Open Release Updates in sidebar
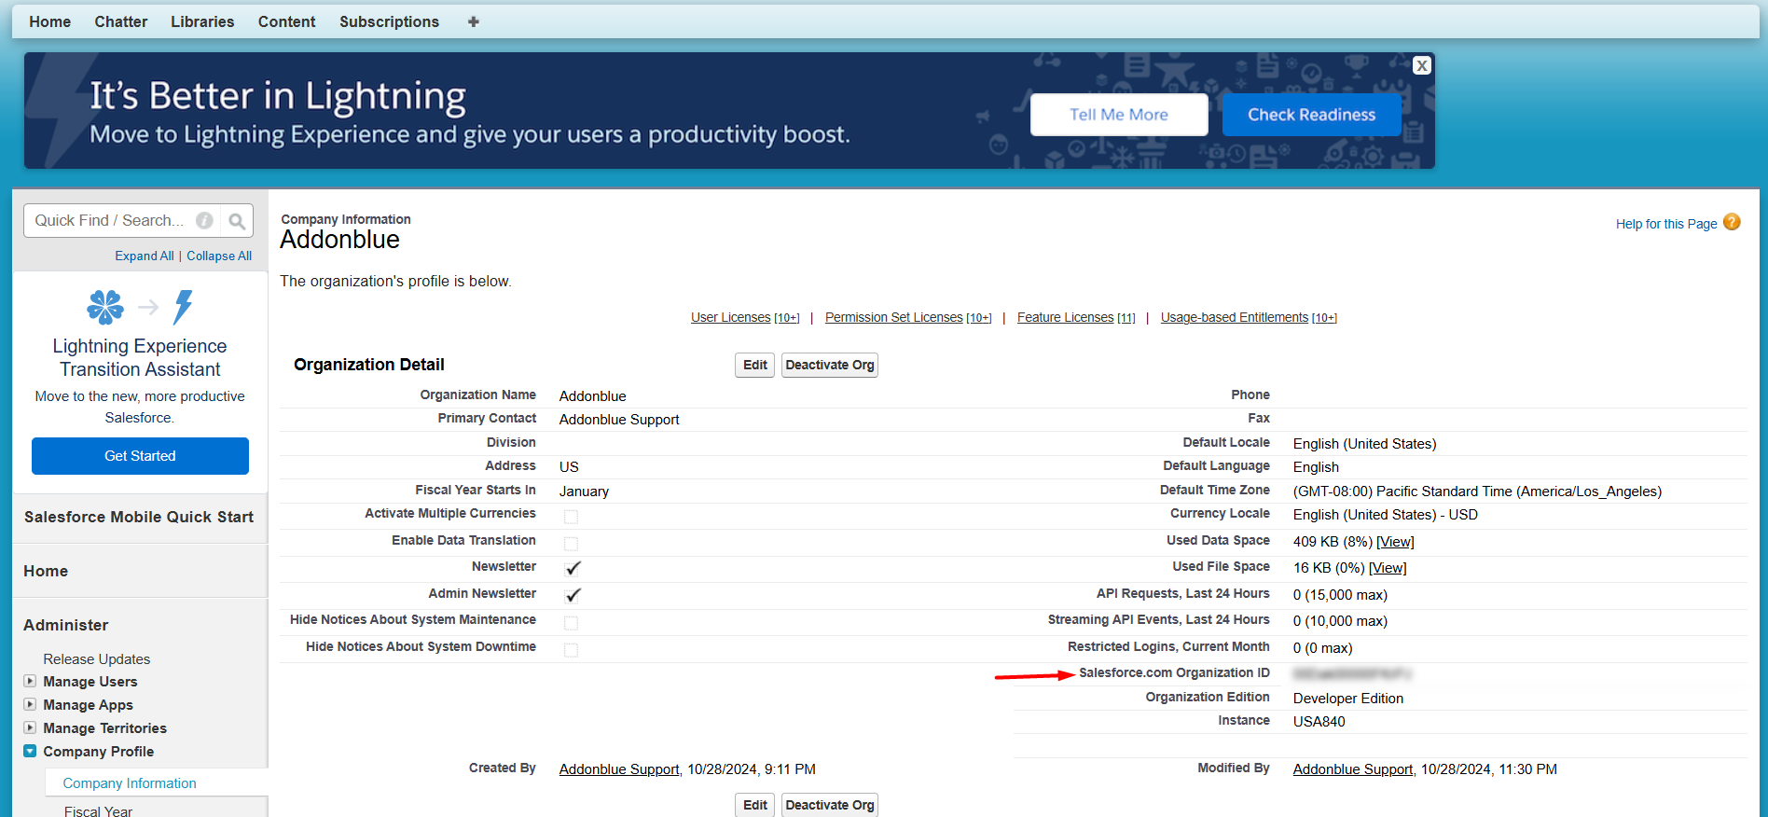This screenshot has width=1768, height=817. point(96,658)
